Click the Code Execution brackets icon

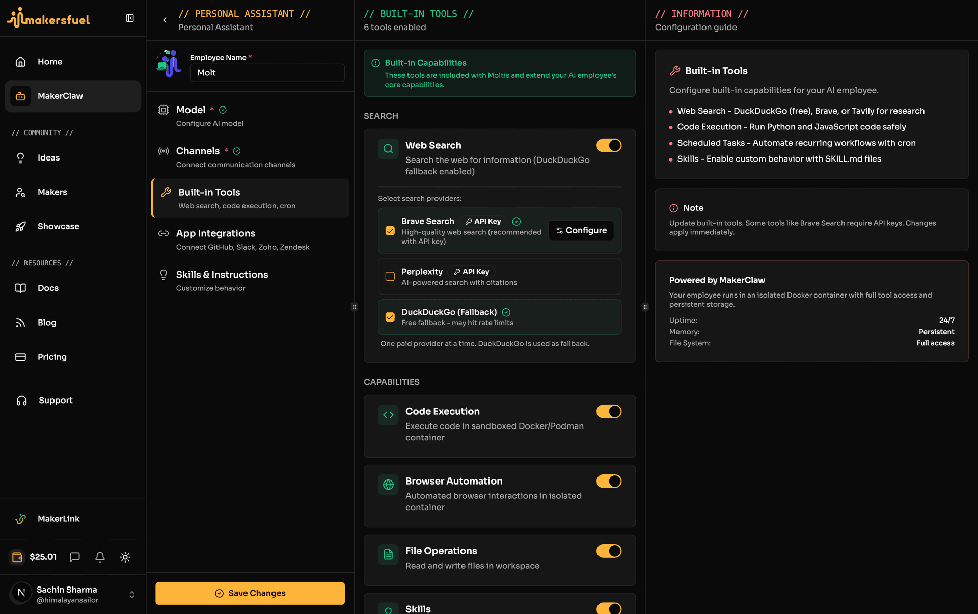click(x=388, y=415)
